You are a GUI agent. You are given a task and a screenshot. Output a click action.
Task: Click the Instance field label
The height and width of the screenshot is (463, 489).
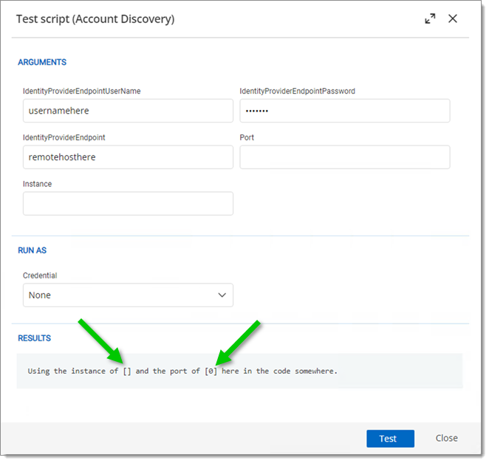click(37, 184)
